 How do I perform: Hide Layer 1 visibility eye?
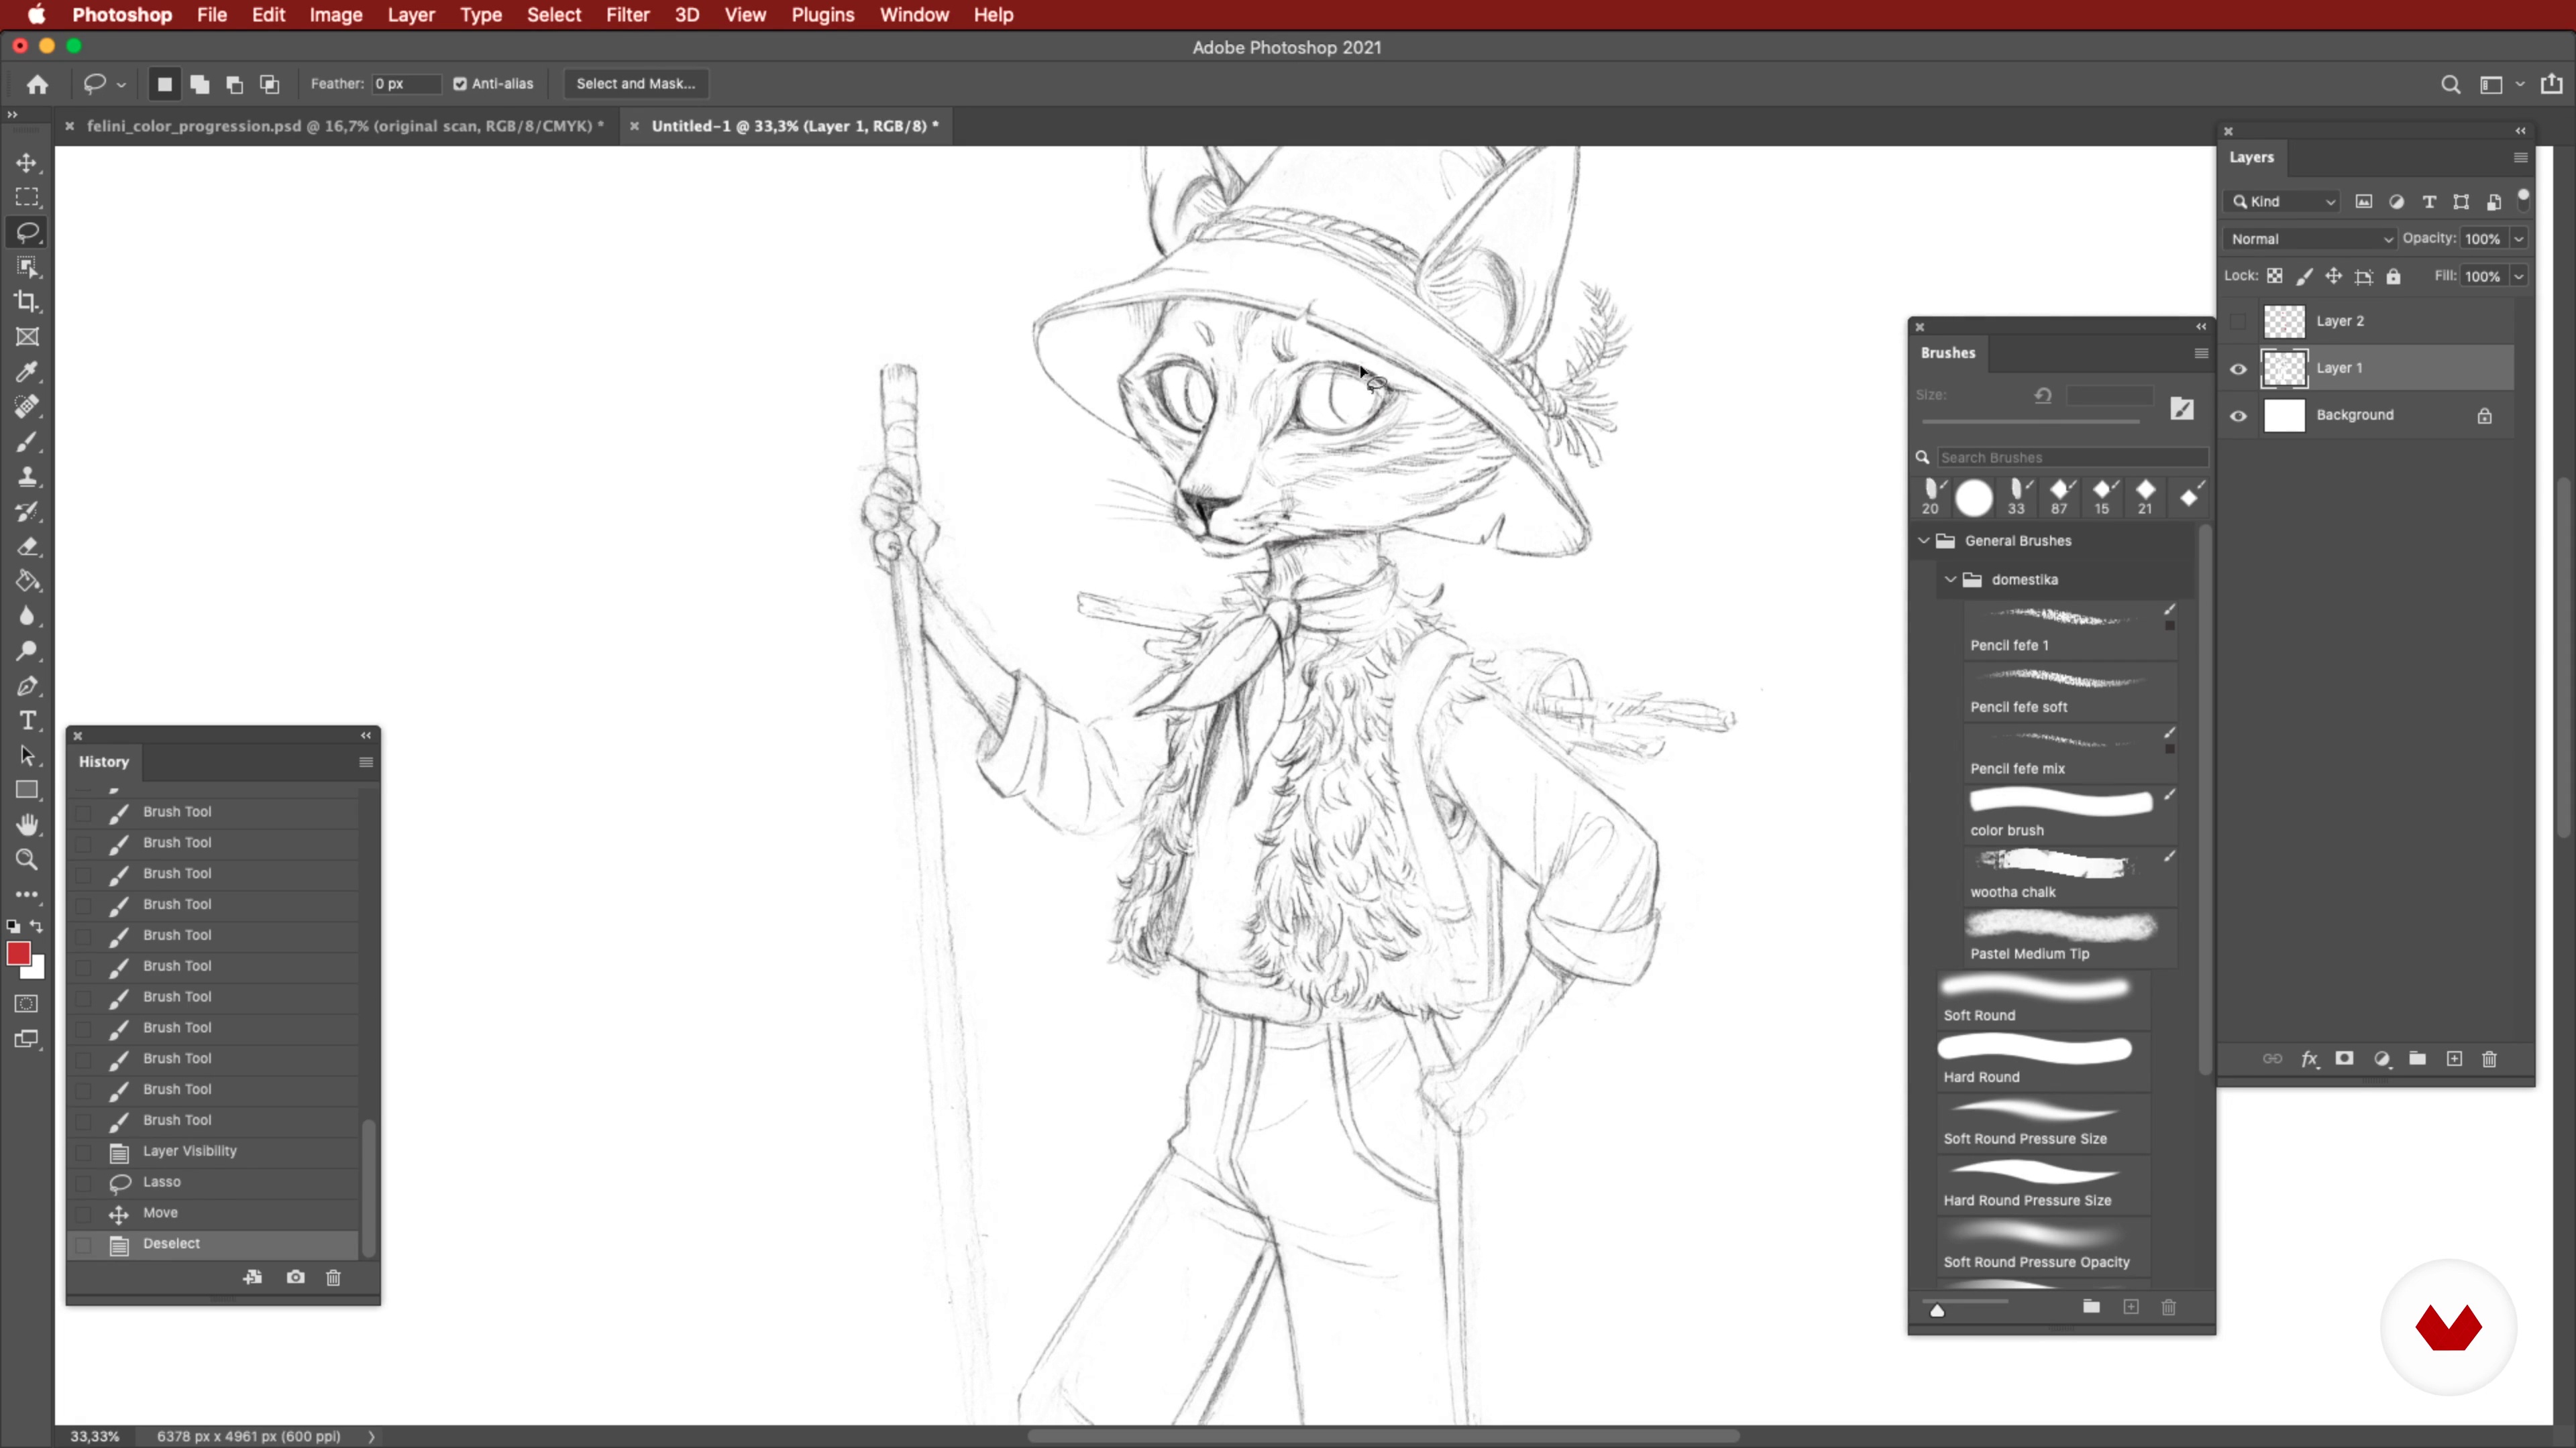tap(2238, 369)
